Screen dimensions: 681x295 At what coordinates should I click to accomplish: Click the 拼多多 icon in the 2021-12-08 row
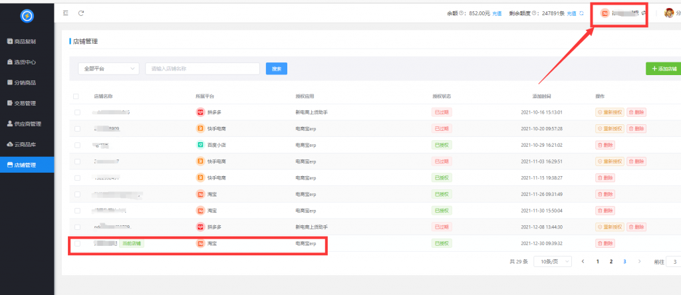[x=200, y=227]
